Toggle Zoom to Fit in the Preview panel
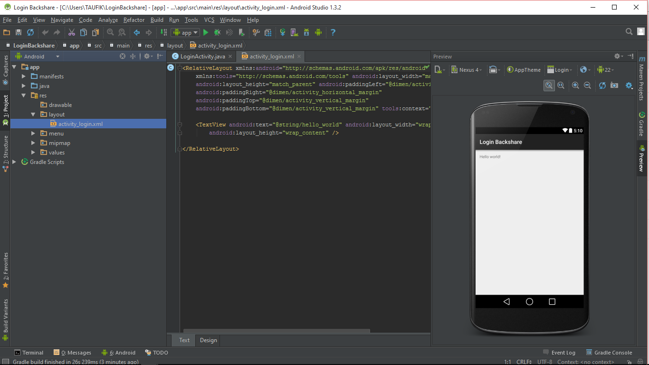This screenshot has width=649, height=365. pos(549,85)
